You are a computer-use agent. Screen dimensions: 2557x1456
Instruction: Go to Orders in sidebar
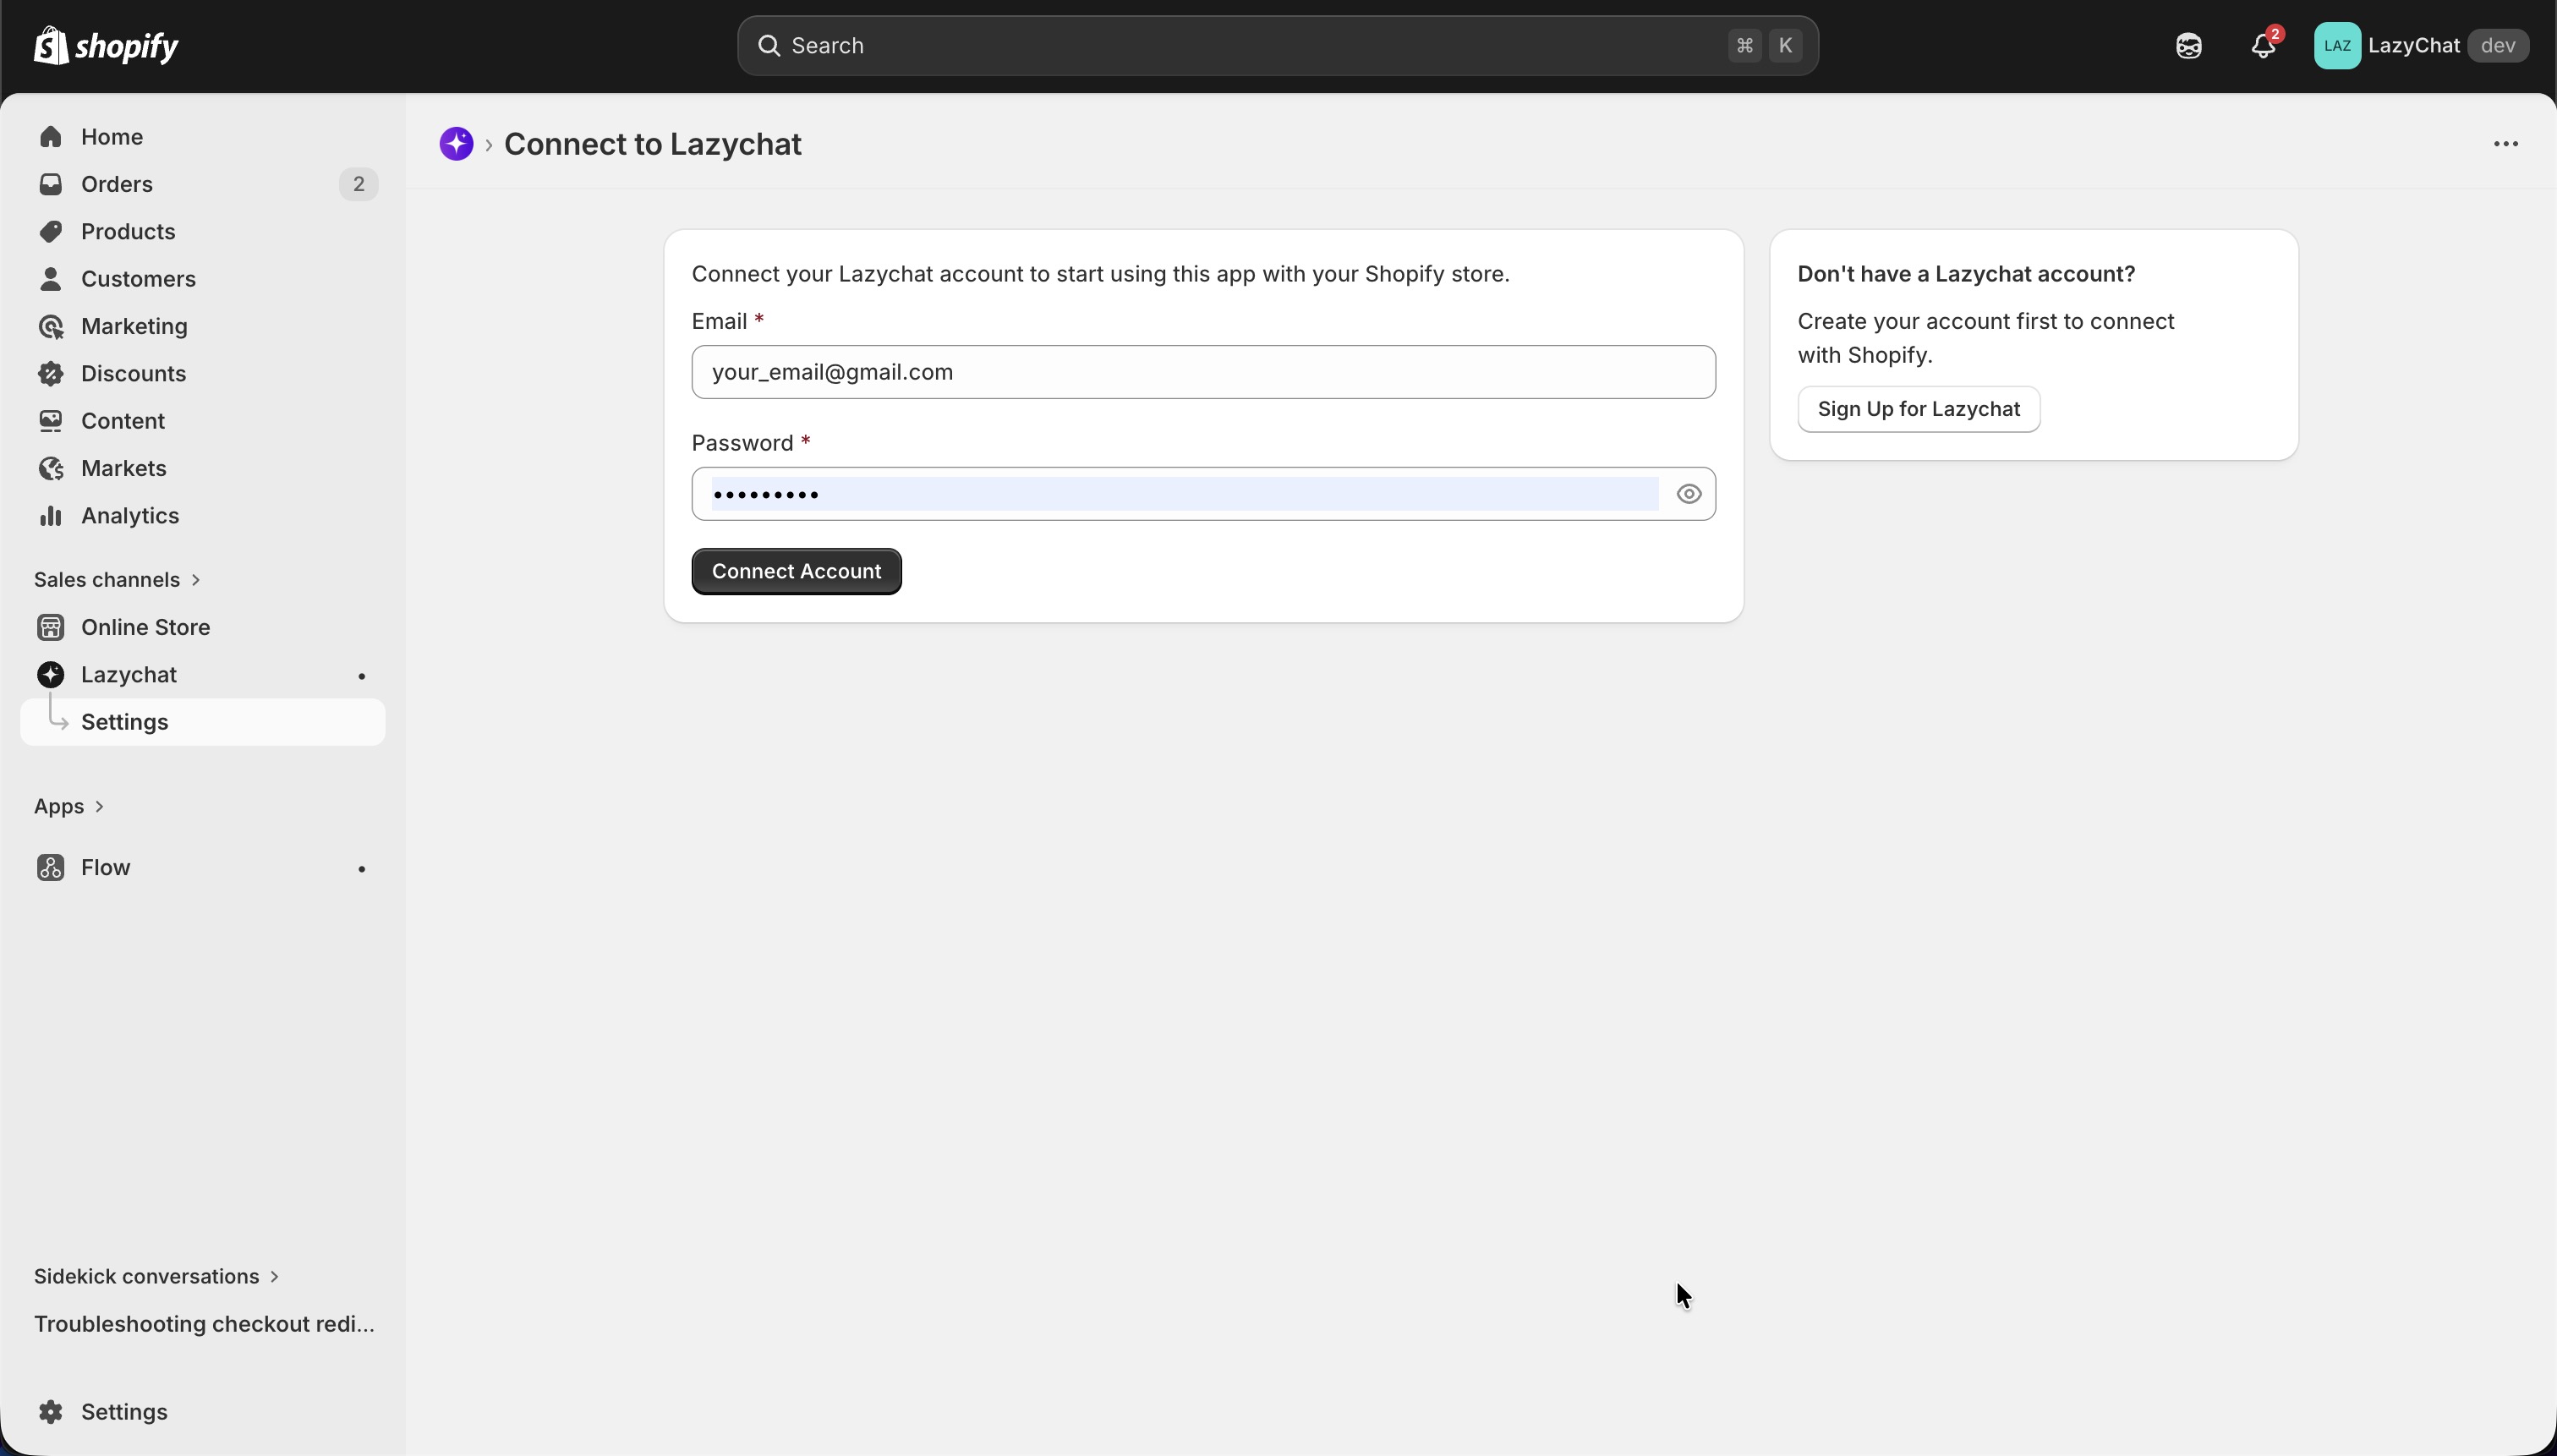click(117, 184)
